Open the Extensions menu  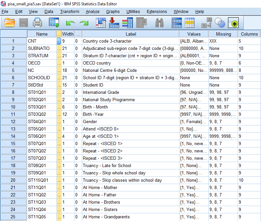(x=157, y=12)
